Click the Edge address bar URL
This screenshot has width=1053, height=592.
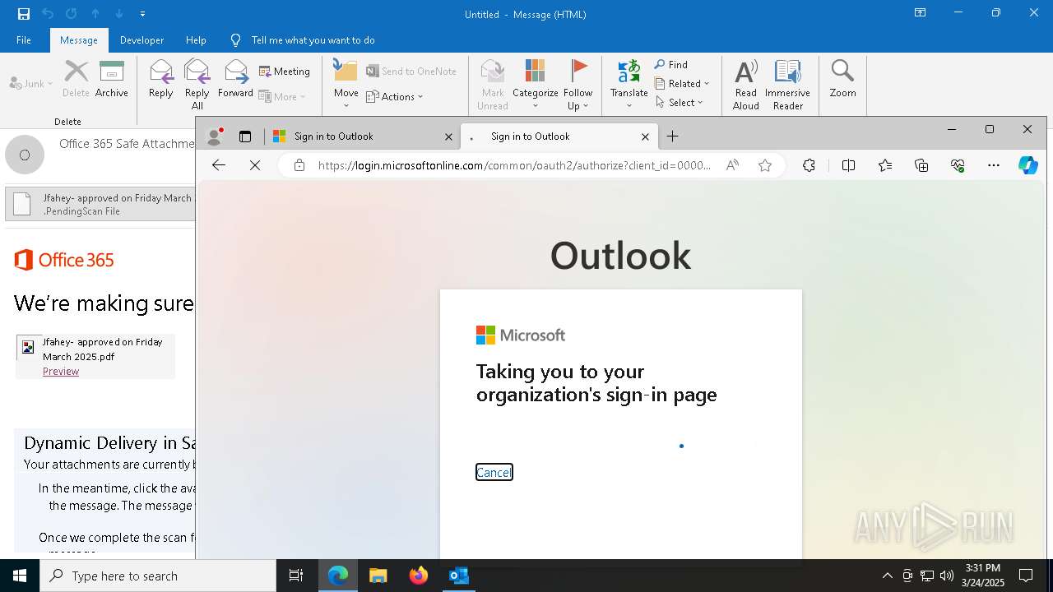(x=514, y=165)
